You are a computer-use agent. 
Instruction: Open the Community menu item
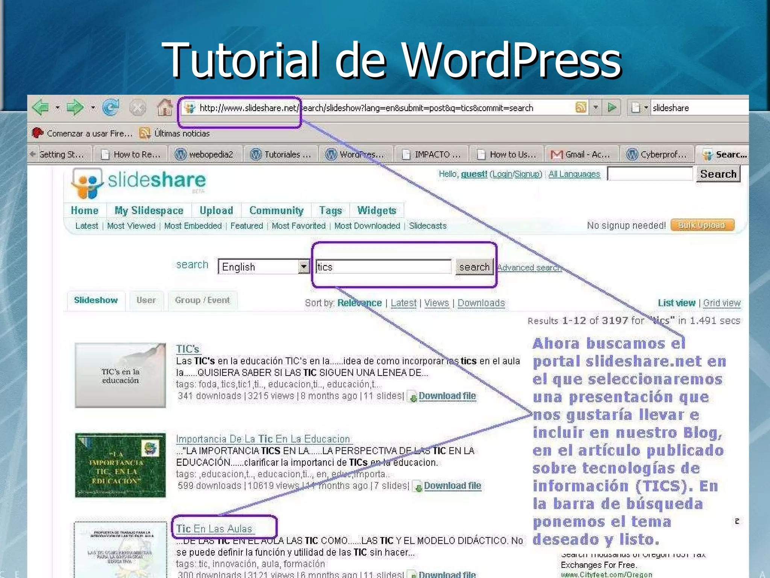pyautogui.click(x=276, y=210)
